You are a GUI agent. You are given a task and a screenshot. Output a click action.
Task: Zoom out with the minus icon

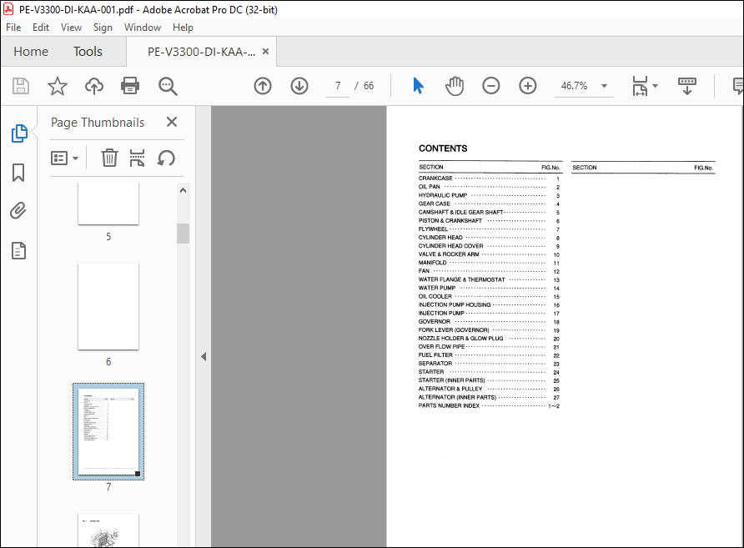(x=491, y=86)
